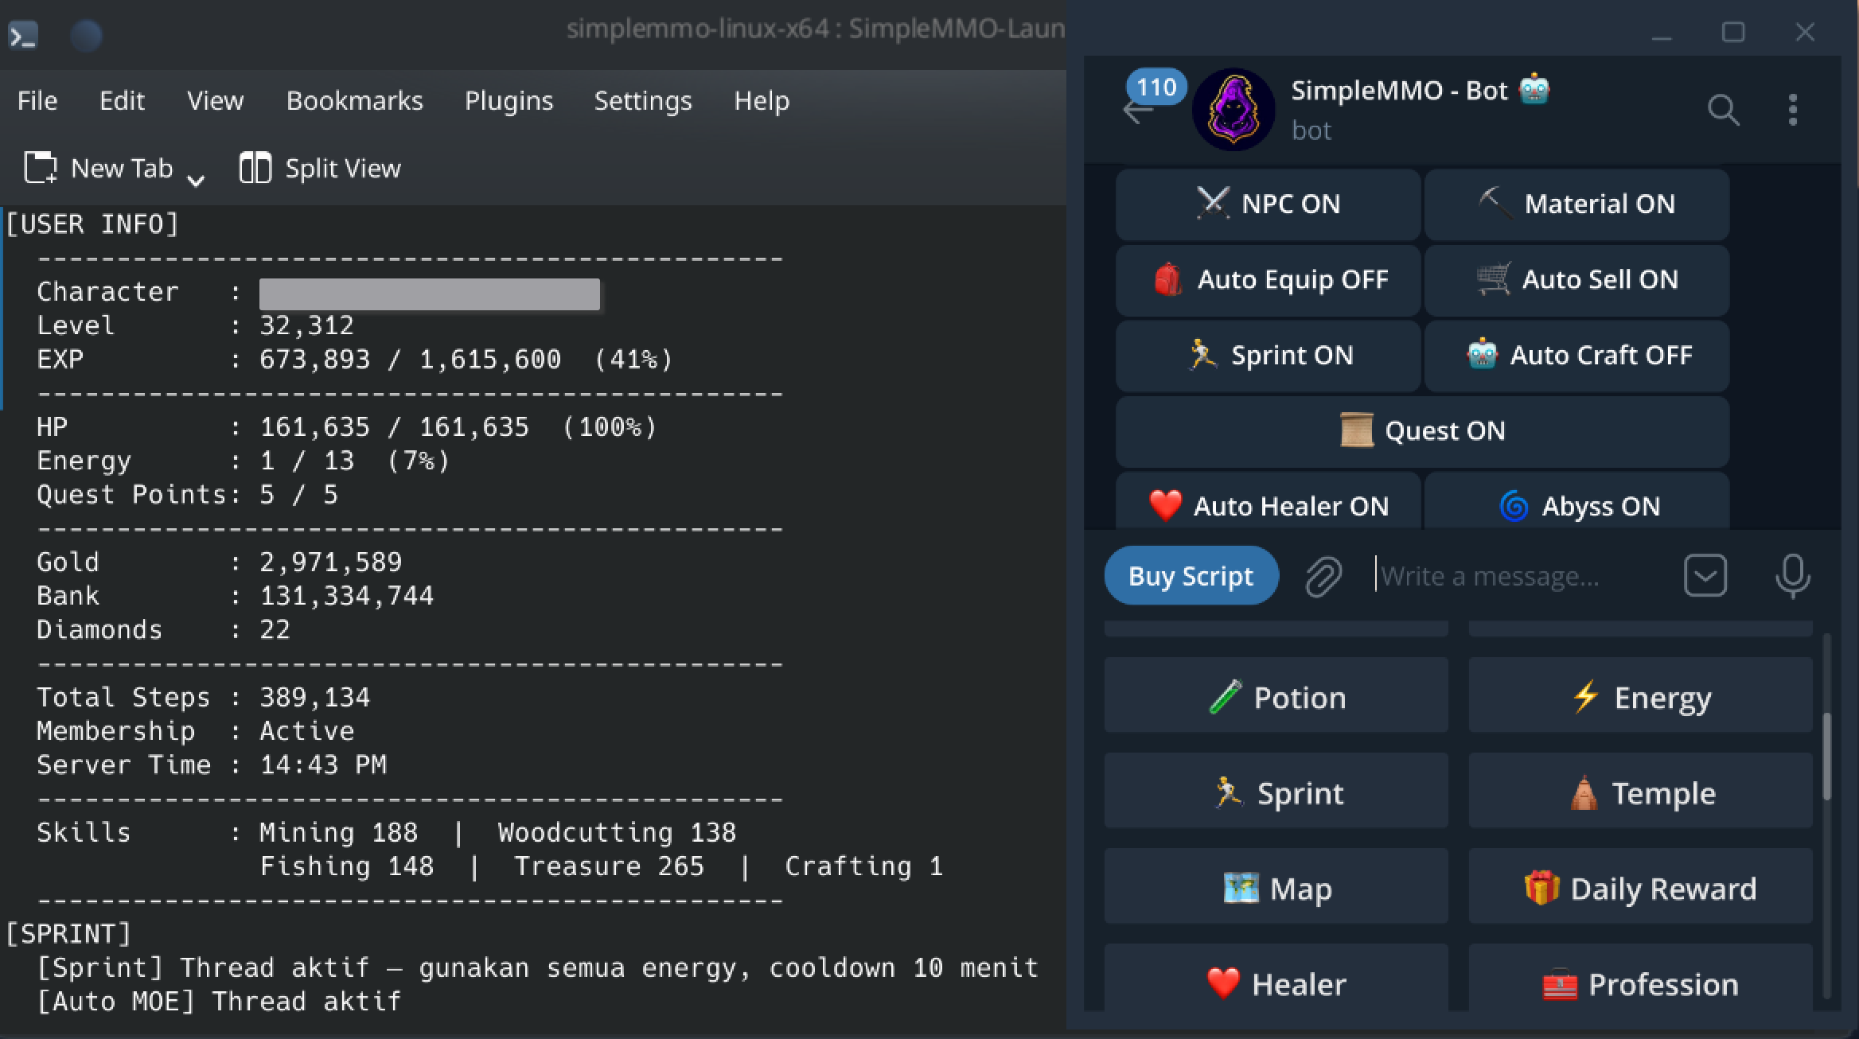Click the shopping cart icon on Auto Sell
Screen dimensions: 1859x1039
[x=1493, y=279]
